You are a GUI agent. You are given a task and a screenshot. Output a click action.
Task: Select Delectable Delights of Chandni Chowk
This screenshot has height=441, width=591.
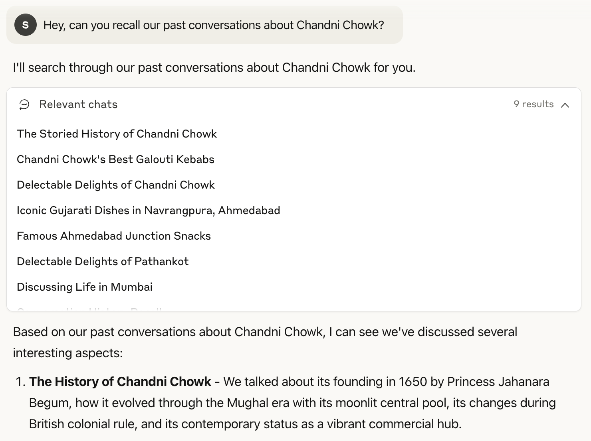pos(116,185)
